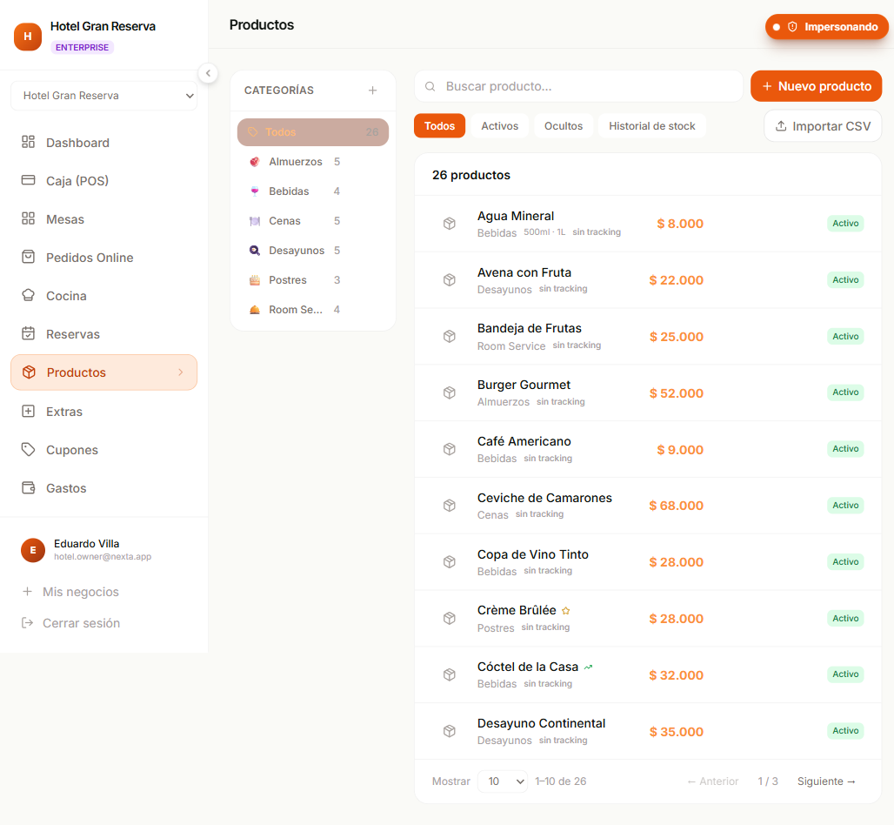Click the ENTERPRISE plan badge
This screenshot has width=894, height=825.
[82, 47]
